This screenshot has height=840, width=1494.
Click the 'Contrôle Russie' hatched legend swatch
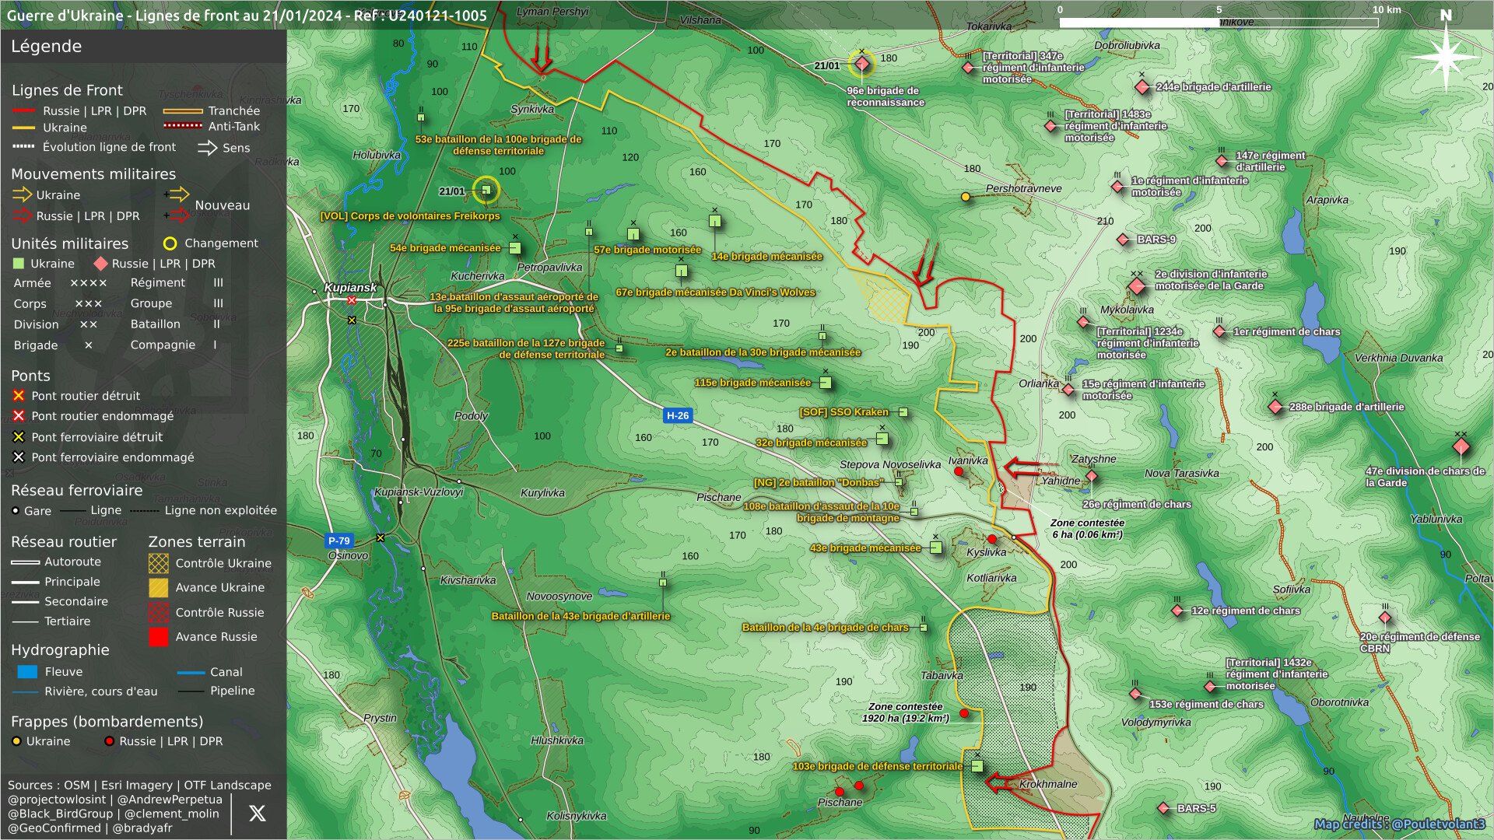(158, 612)
